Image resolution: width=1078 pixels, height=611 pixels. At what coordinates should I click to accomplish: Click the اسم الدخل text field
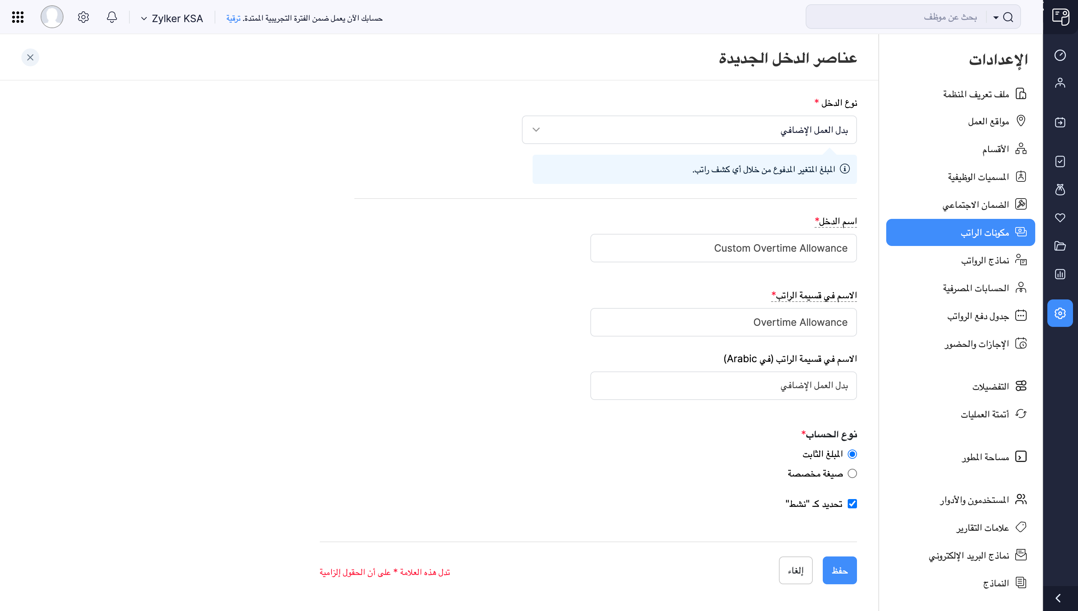[723, 248]
